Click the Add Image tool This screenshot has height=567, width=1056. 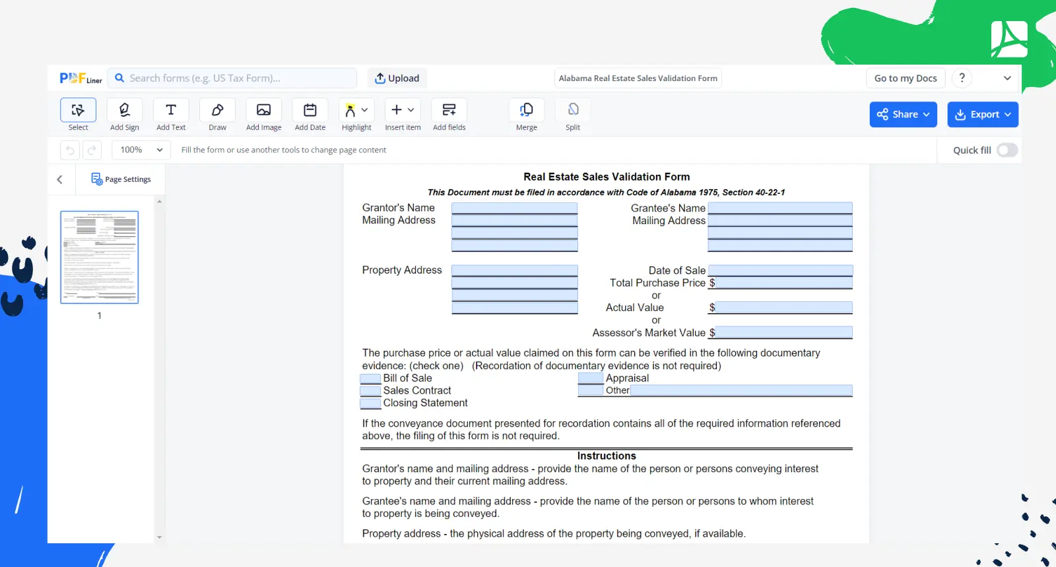[x=263, y=110]
